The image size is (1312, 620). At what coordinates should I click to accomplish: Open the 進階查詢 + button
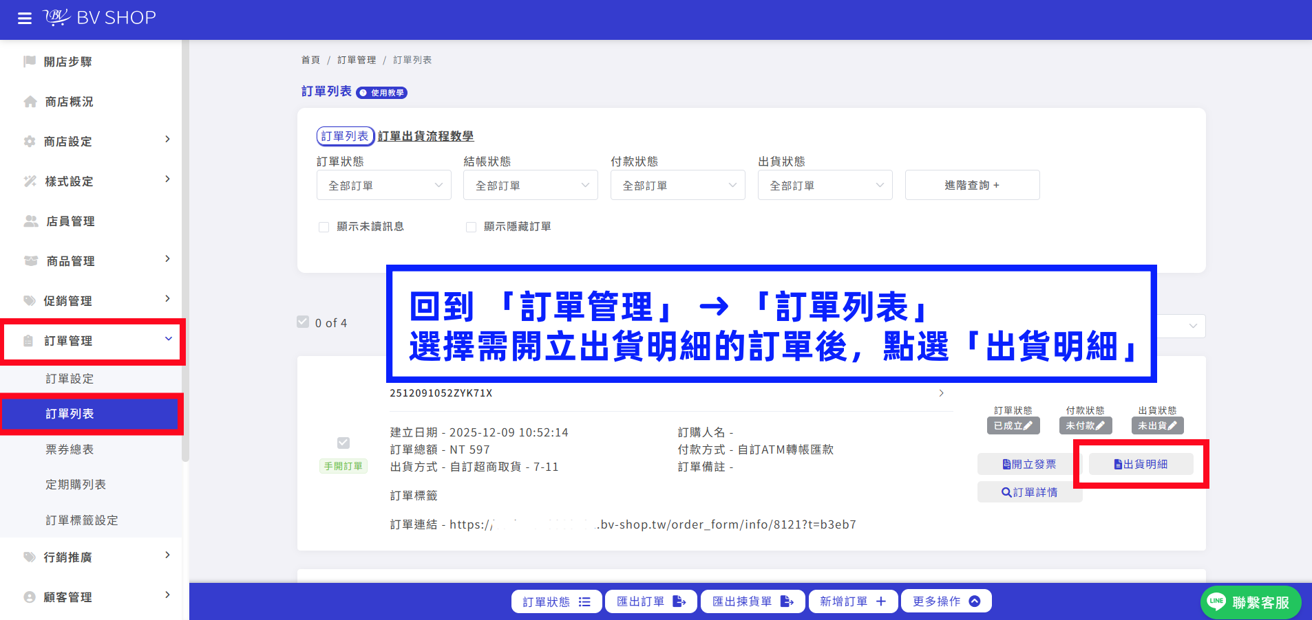972,185
